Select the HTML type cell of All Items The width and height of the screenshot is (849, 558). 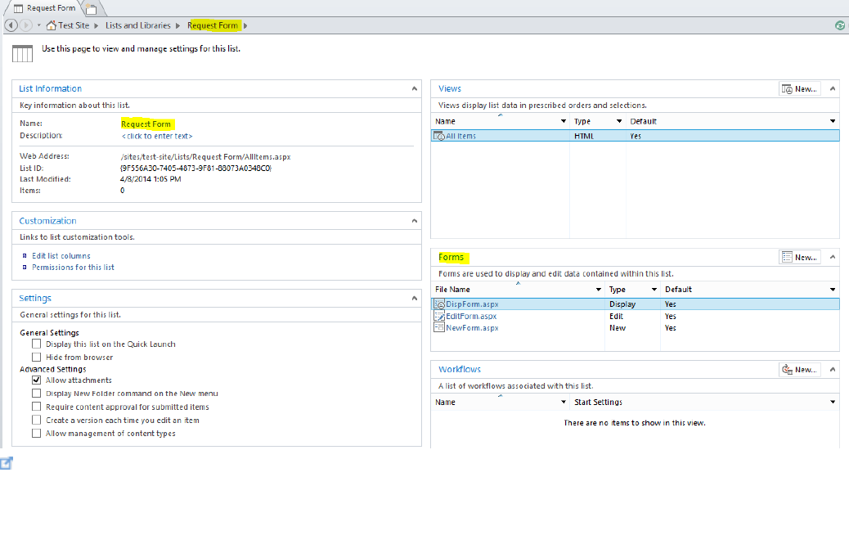coord(584,136)
